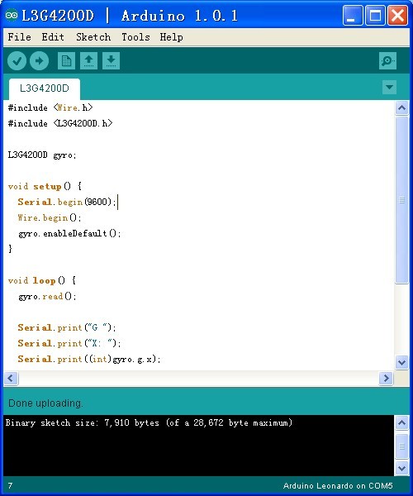413x496 pixels.
Task: Click the Upload arrow button
Action: click(39, 60)
